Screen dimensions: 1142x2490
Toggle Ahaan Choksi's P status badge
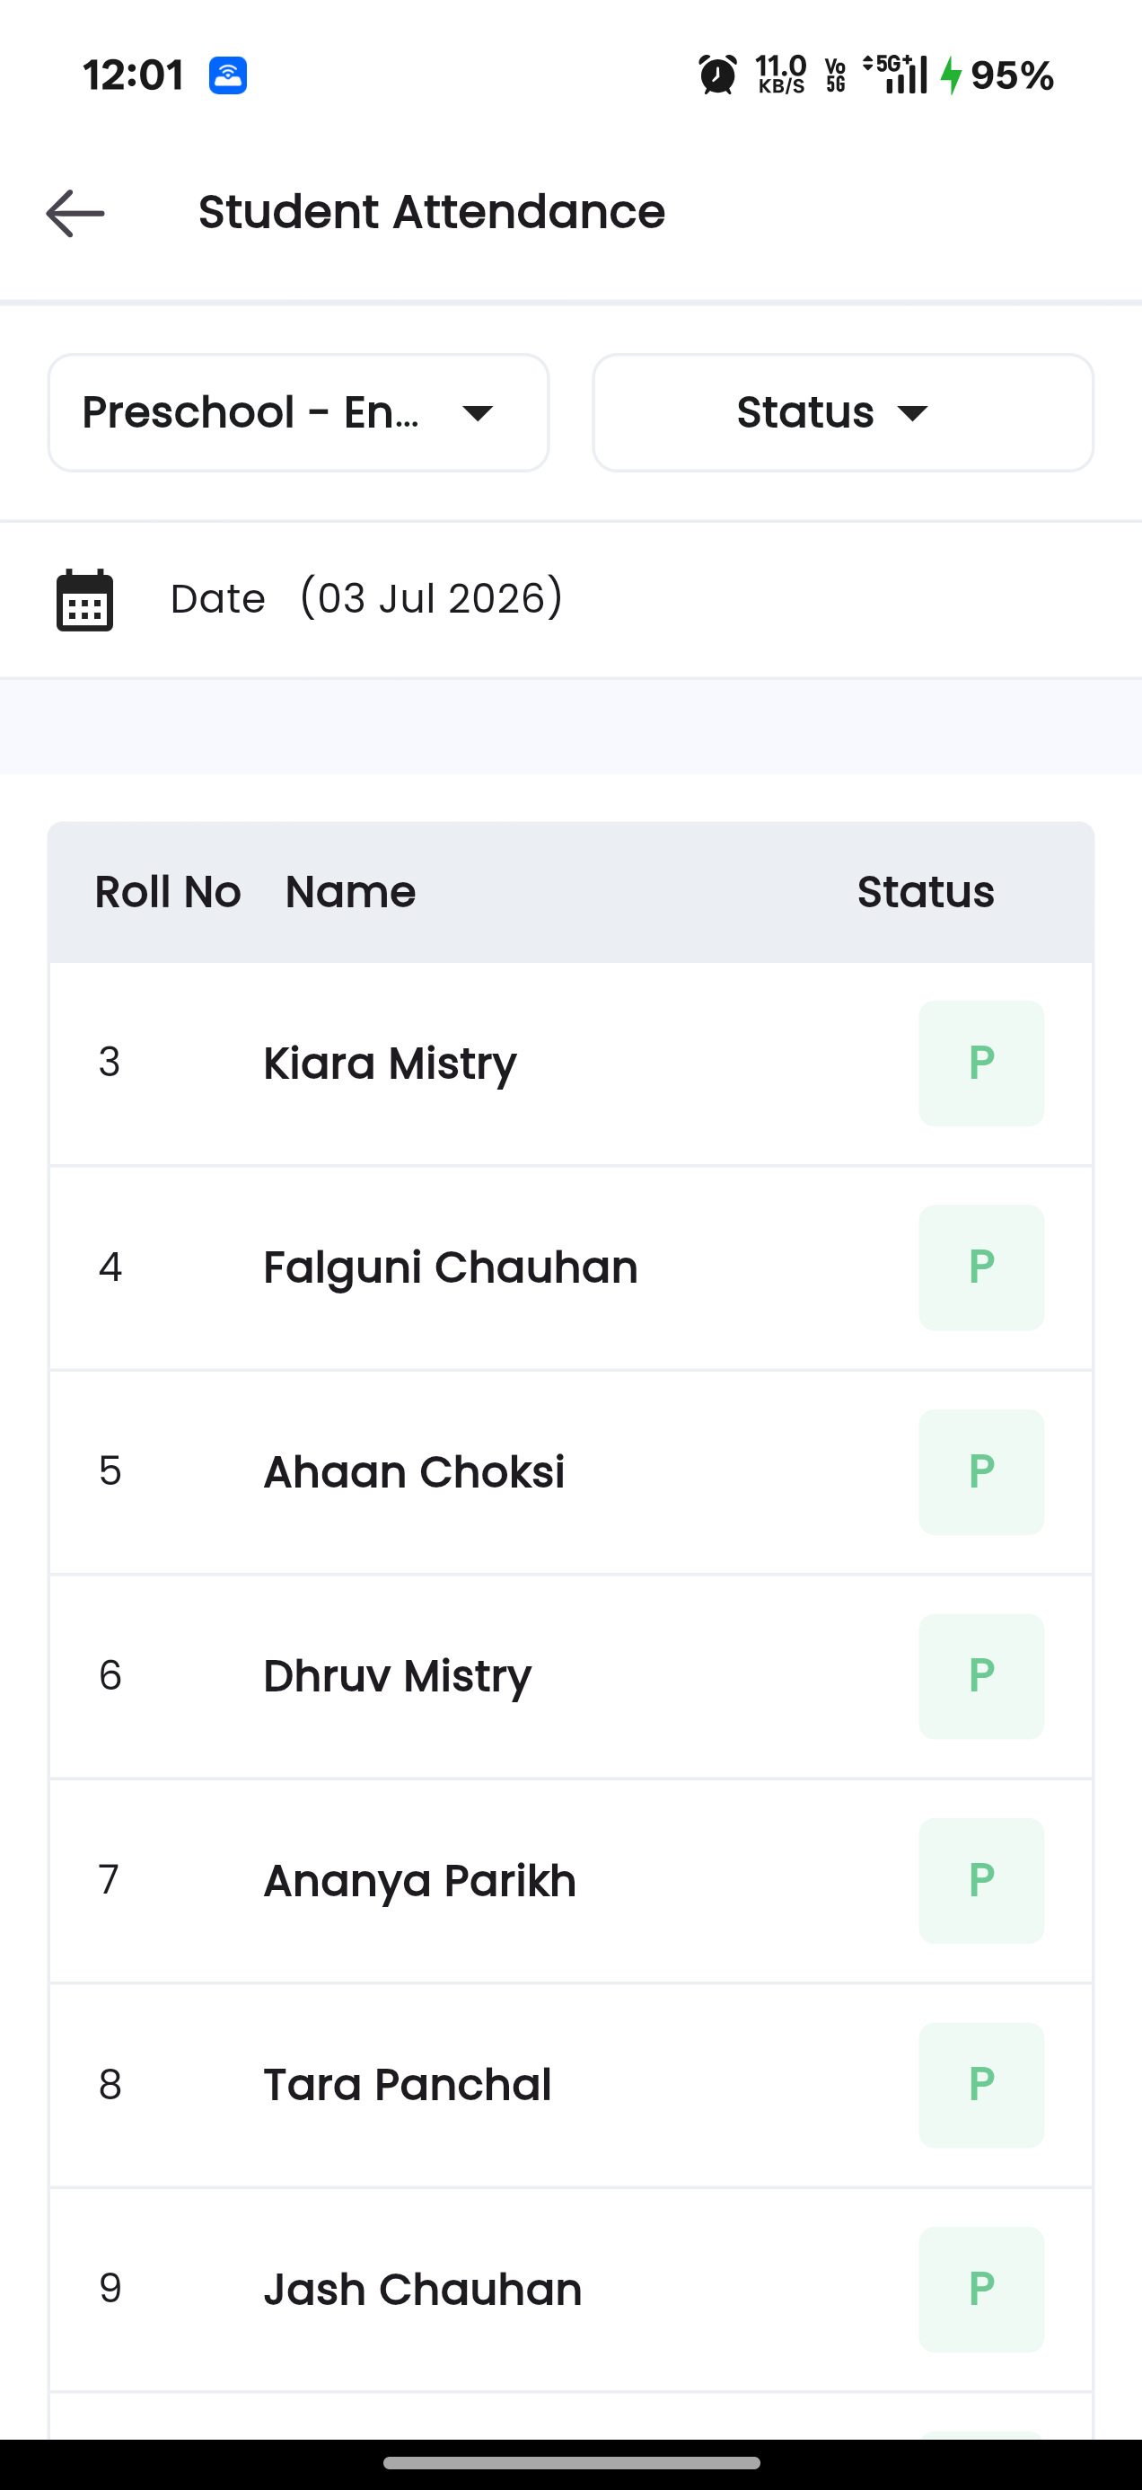pyautogui.click(x=980, y=1472)
